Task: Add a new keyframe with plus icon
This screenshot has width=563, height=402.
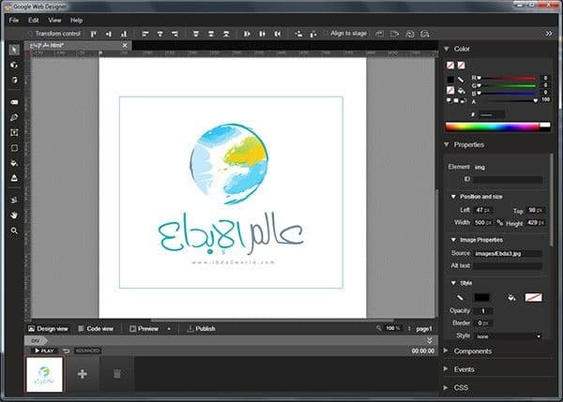Action: coord(83,374)
